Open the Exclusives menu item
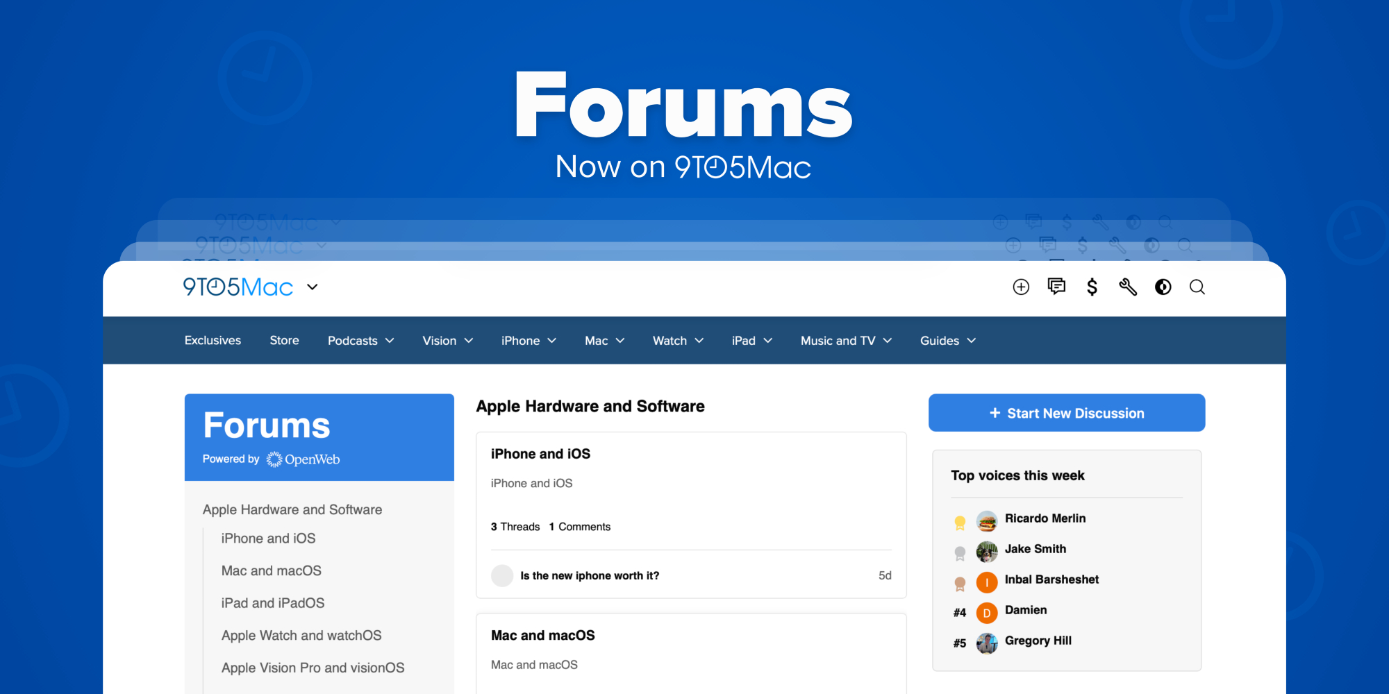Image resolution: width=1389 pixels, height=694 pixels. (213, 341)
